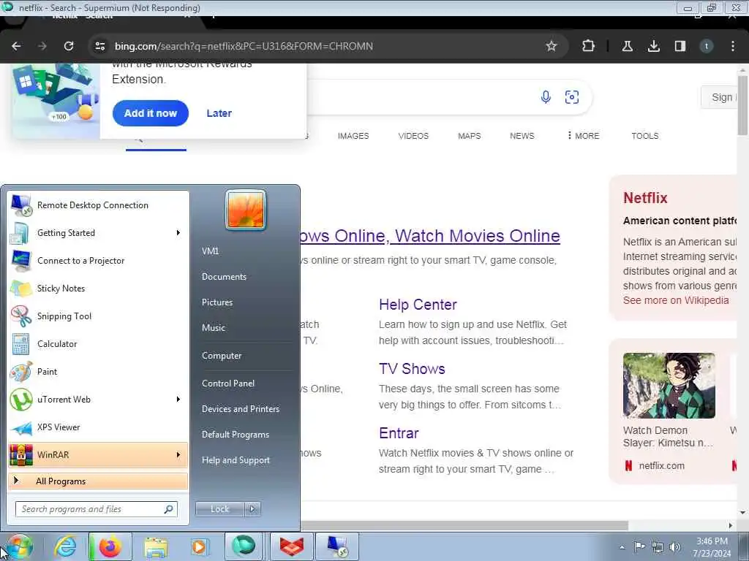Open browser Downloads icon

653,46
